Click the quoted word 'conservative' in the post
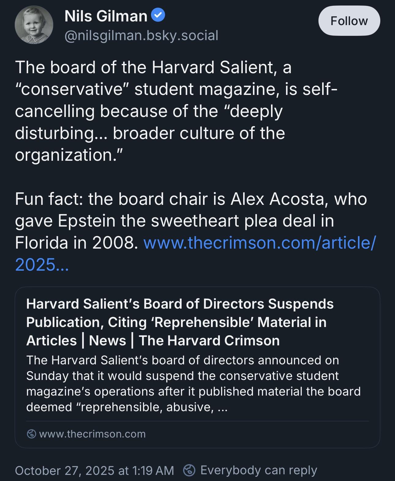The image size is (395, 481). tap(73, 89)
